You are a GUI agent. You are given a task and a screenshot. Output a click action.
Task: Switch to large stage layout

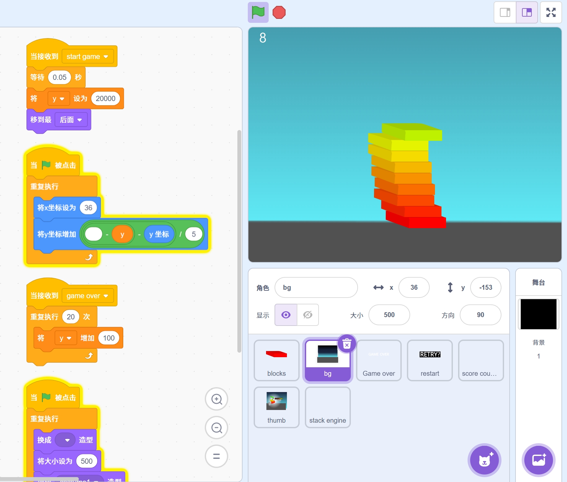527,13
